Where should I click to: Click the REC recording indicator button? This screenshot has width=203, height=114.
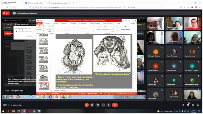pos(6,13)
